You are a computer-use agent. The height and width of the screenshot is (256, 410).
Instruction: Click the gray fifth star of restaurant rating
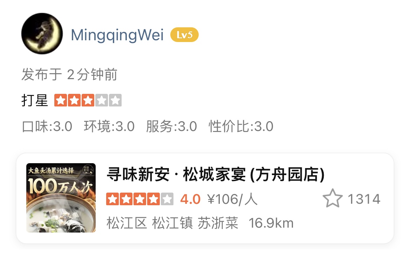click(167, 199)
